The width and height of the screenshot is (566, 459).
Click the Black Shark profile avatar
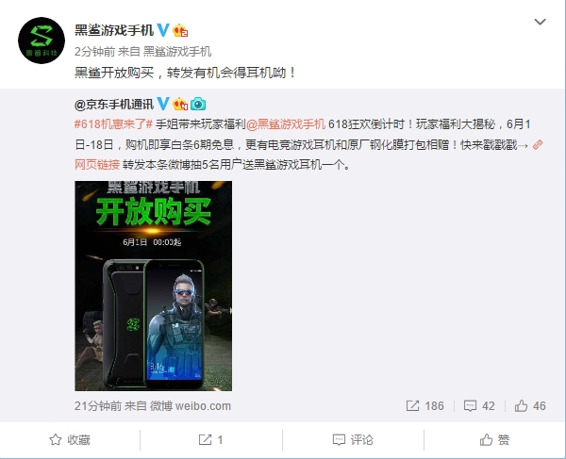click(42, 41)
